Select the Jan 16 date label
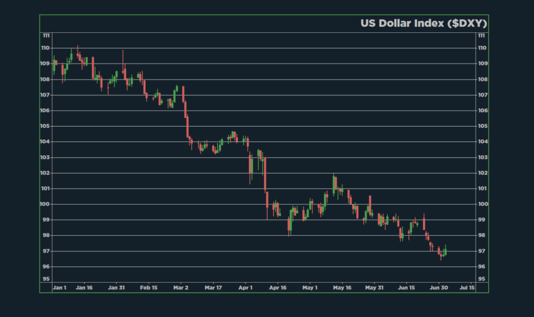The image size is (534, 317). pos(84,288)
